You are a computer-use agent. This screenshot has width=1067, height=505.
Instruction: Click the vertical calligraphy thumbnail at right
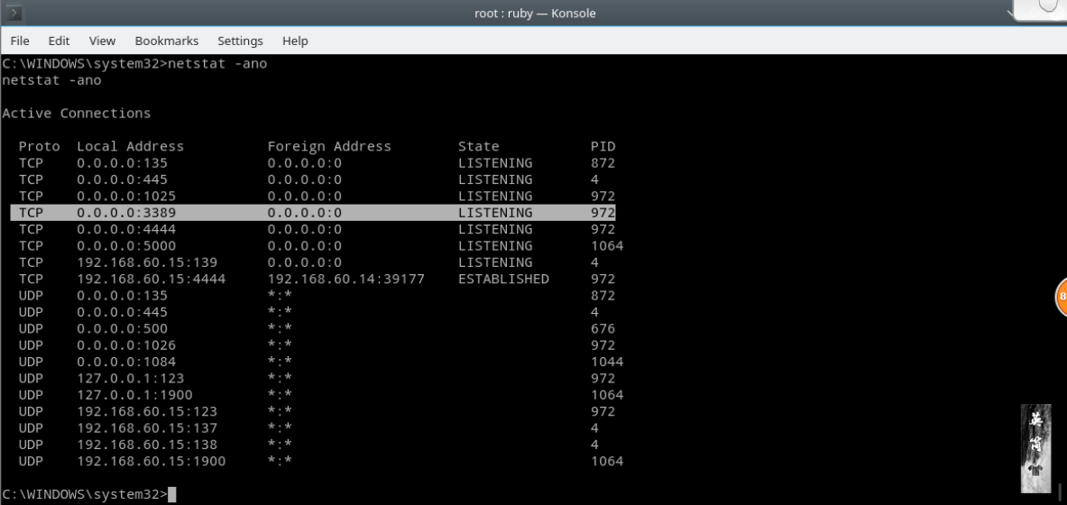tap(1035, 448)
